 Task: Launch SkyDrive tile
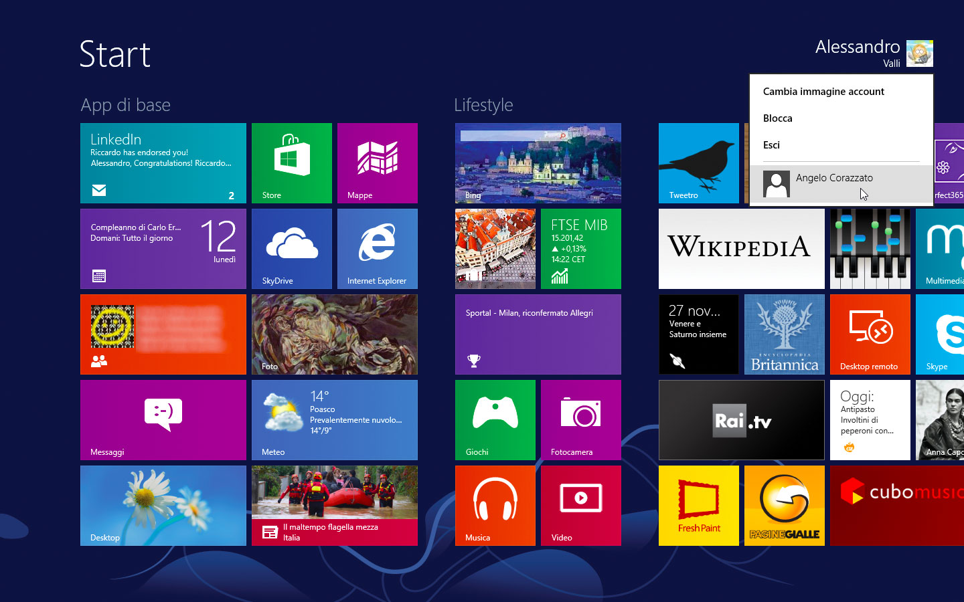pyautogui.click(x=292, y=249)
